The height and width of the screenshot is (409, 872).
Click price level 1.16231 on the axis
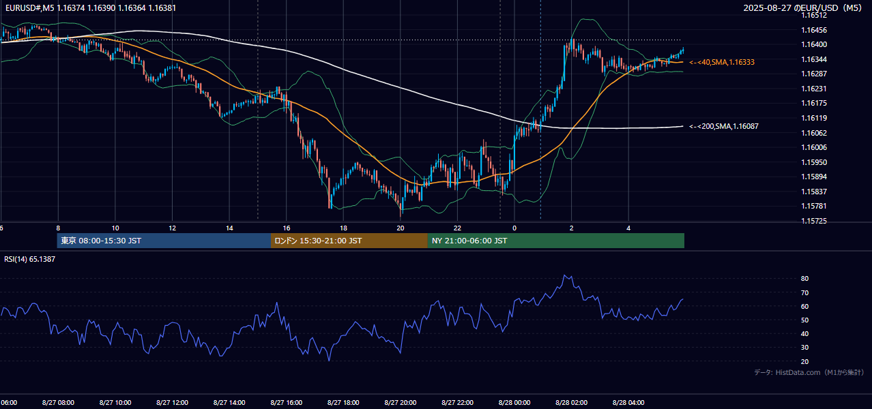coord(815,89)
